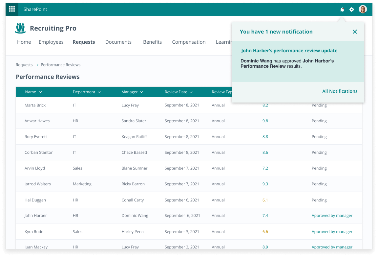Expand the Manager column sort arrow
Viewport: 378px width, 257px height.
click(x=142, y=92)
